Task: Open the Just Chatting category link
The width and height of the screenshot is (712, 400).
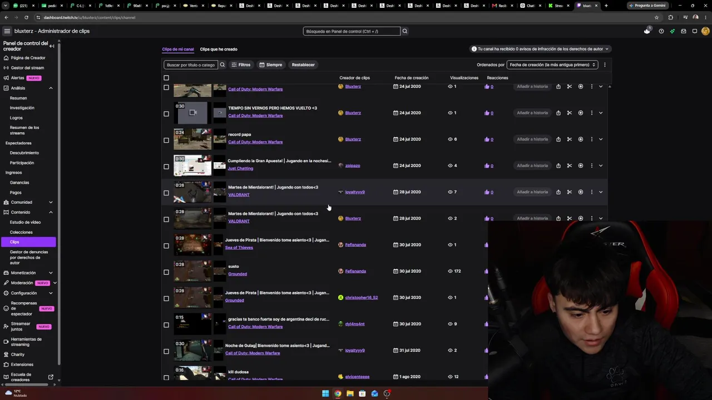Action: (240, 168)
